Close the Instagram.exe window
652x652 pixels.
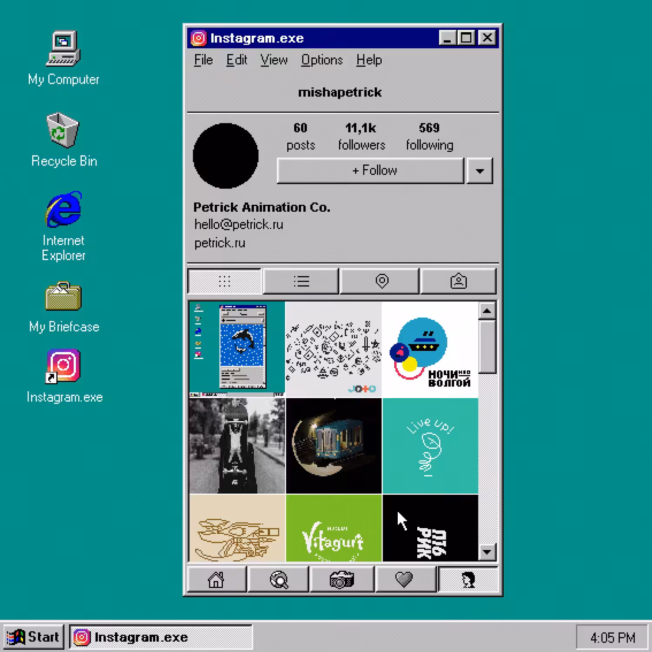point(487,38)
